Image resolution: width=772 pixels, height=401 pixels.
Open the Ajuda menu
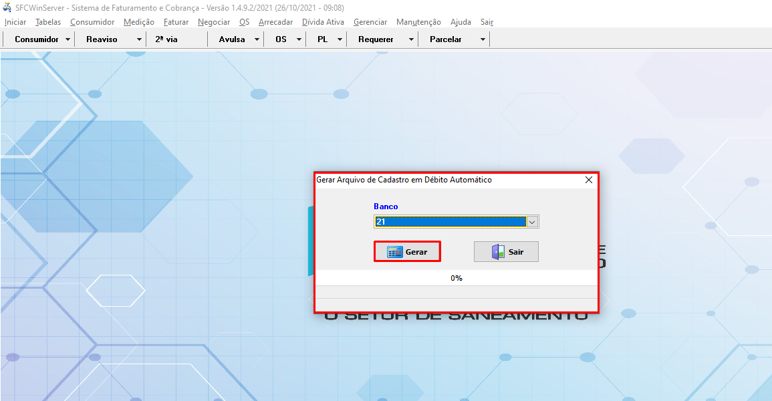click(461, 22)
